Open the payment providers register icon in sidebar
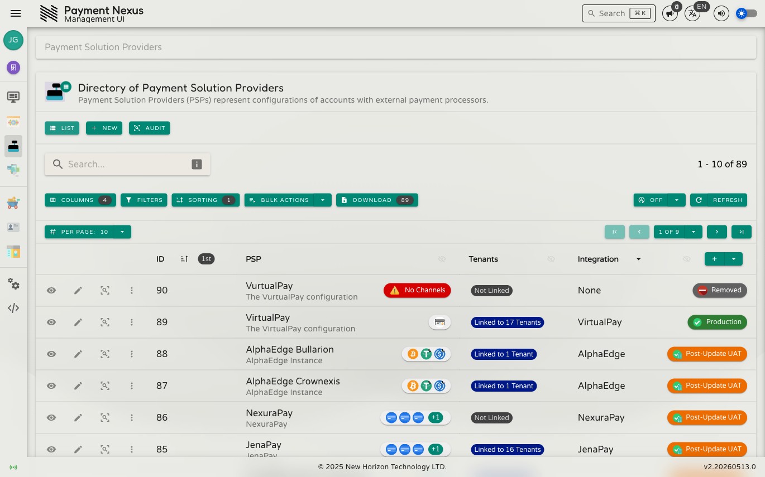The height and width of the screenshot is (477, 765). coord(13,146)
